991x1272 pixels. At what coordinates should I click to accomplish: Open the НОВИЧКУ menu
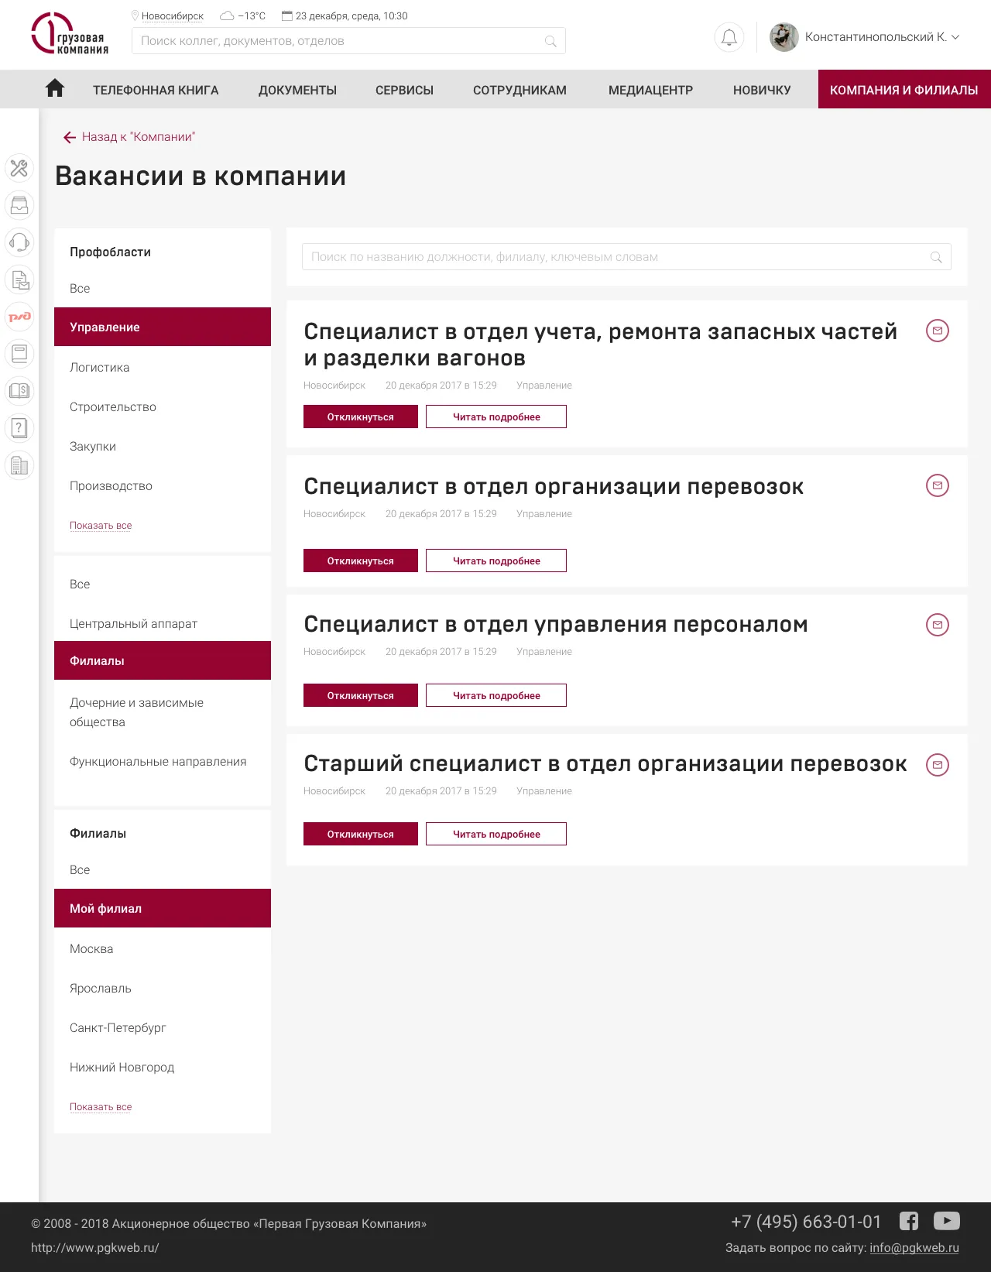(762, 90)
